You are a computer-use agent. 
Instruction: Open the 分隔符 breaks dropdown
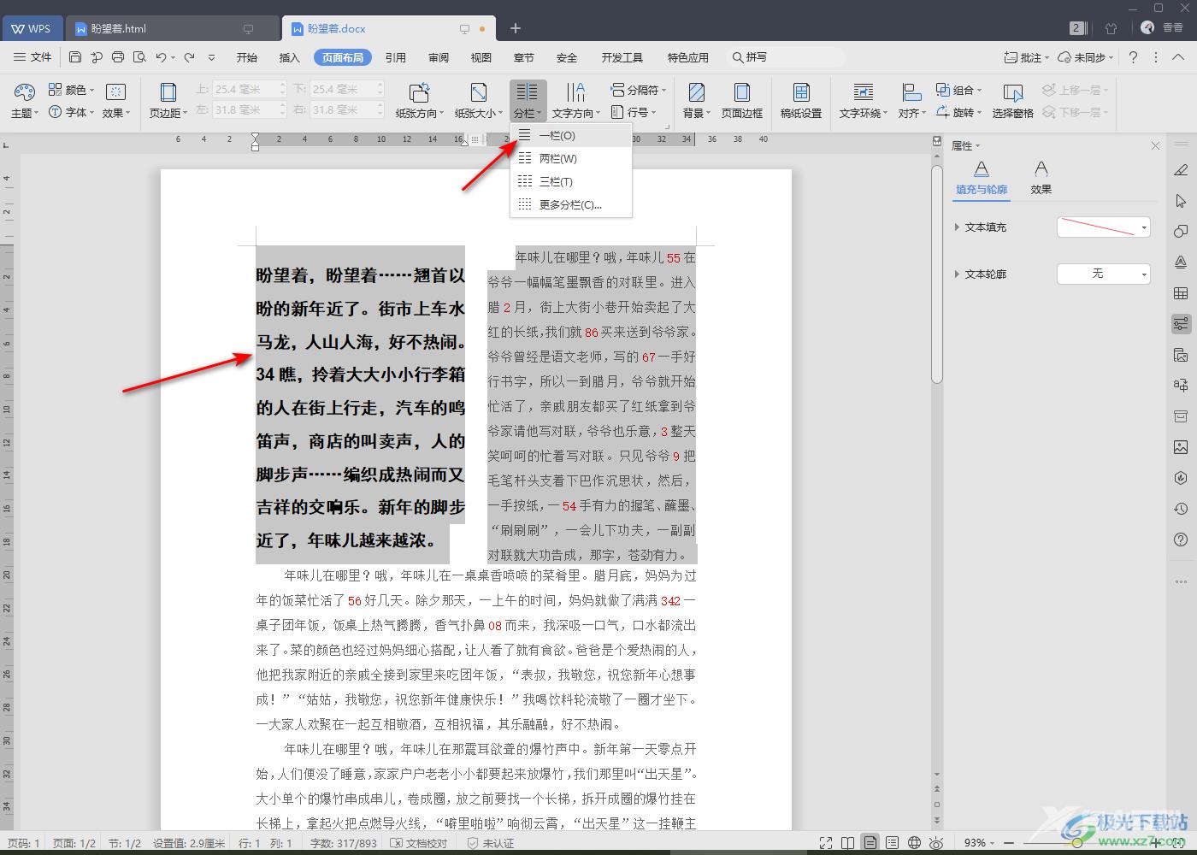point(638,89)
